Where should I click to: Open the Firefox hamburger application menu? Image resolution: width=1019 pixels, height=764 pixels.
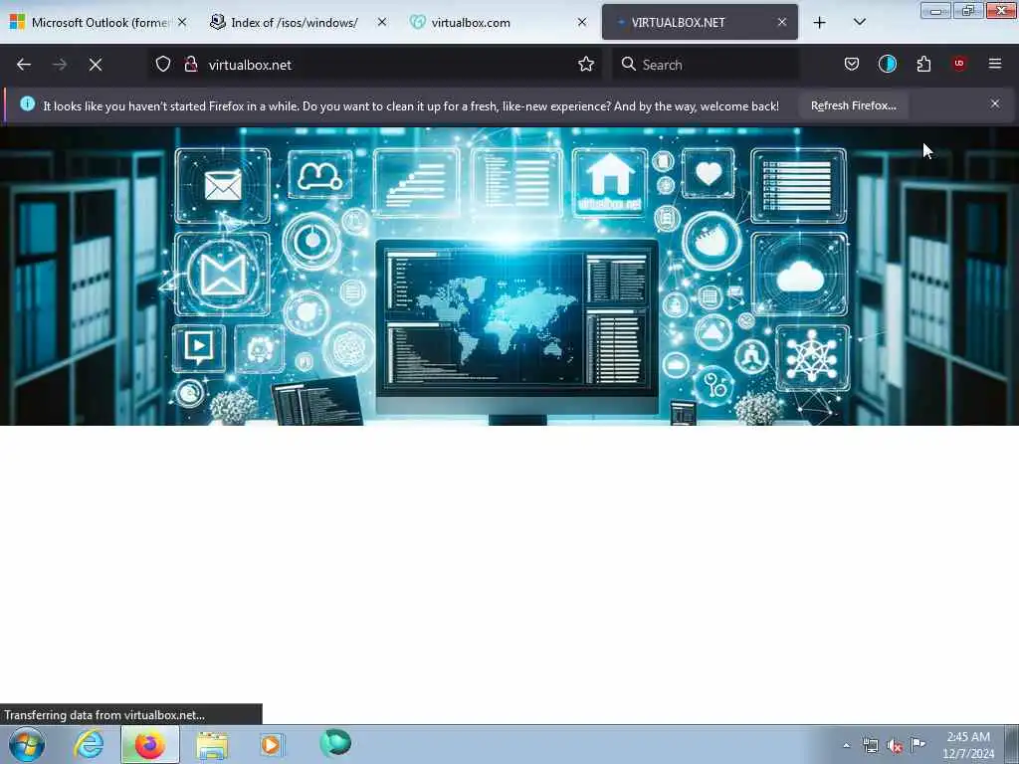[995, 64]
